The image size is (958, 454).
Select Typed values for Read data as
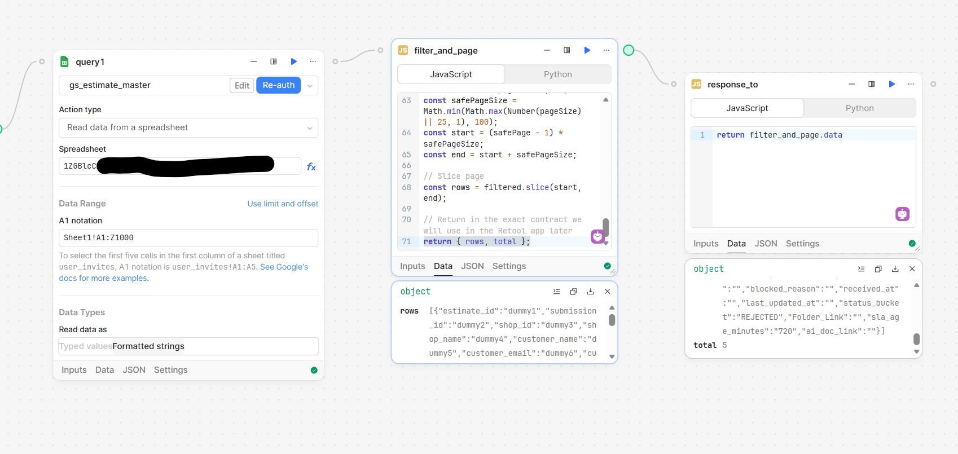pyautogui.click(x=86, y=346)
